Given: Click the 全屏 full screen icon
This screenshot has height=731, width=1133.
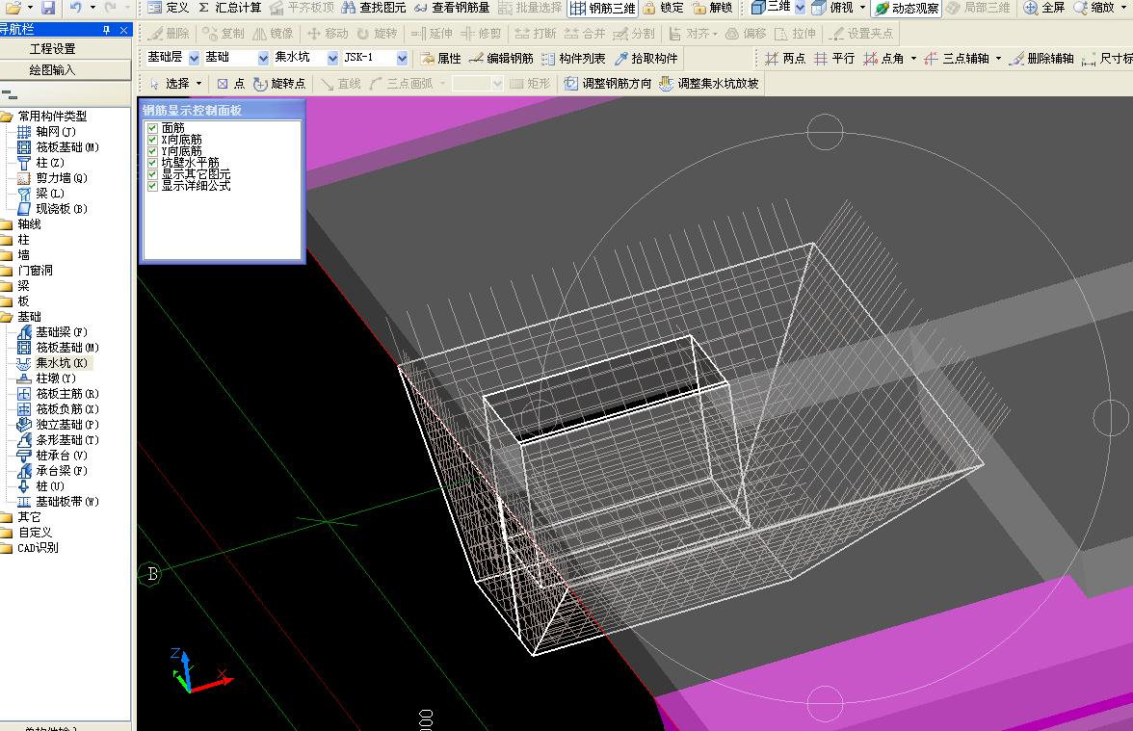Looking at the screenshot, I should click(x=1044, y=8).
